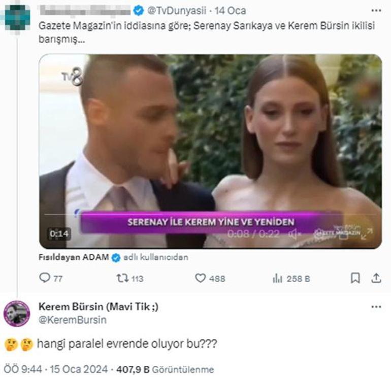Click the blue verified badge beside the blurred account name
This screenshot has width=391, height=377.
click(139, 11)
